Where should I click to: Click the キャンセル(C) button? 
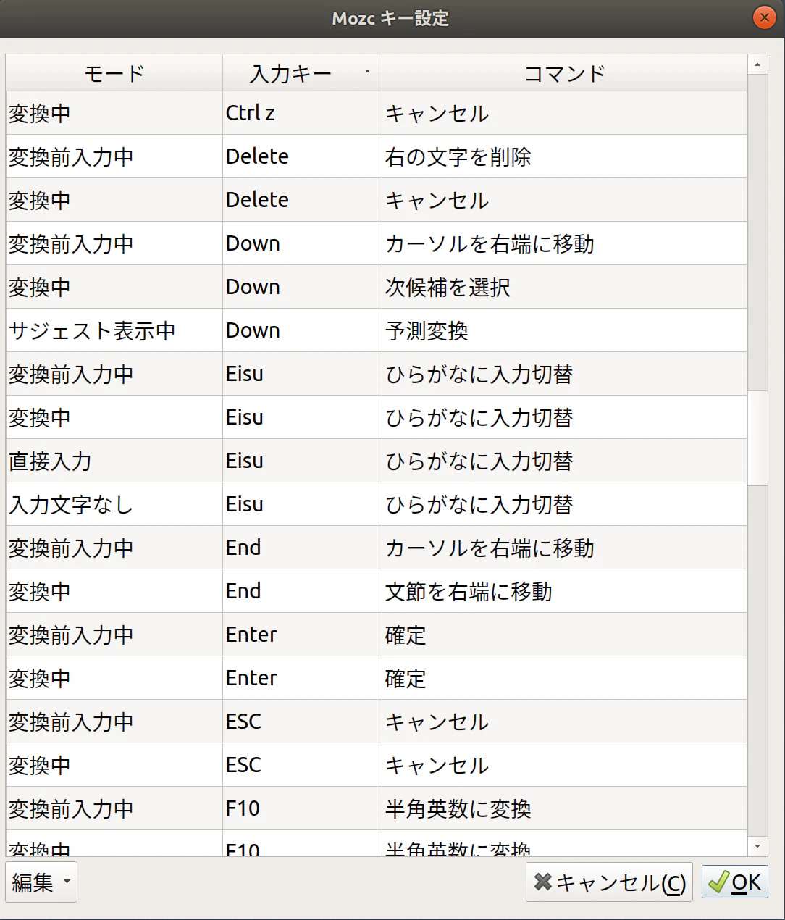609,882
